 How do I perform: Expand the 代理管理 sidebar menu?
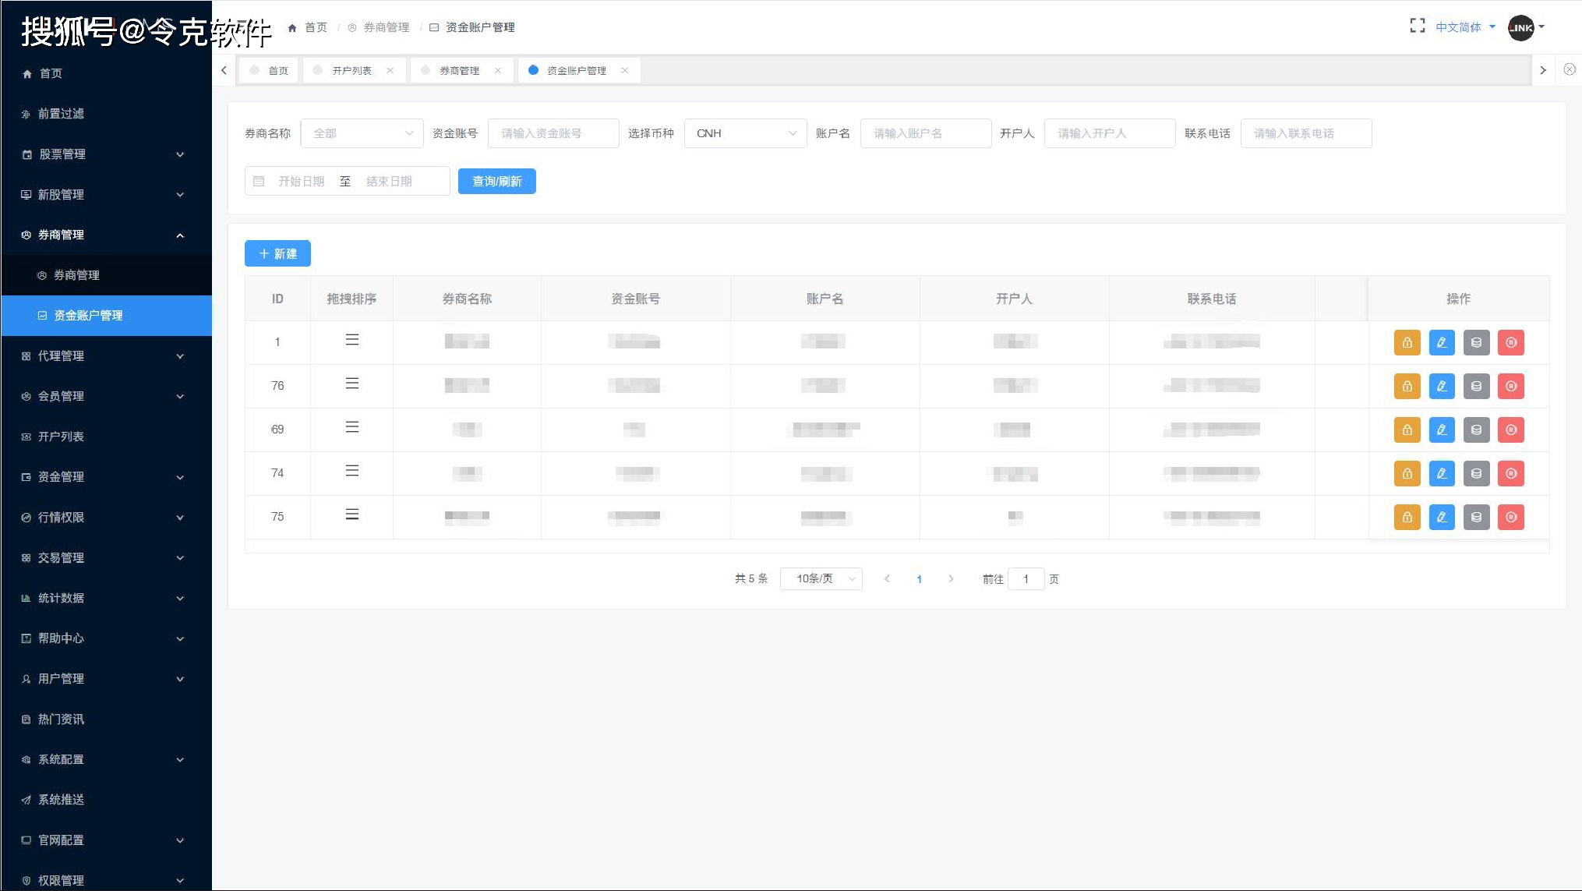[106, 356]
